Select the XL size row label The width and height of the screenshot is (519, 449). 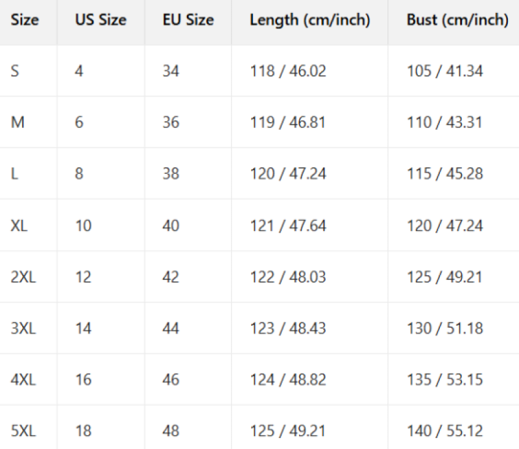(x=19, y=226)
